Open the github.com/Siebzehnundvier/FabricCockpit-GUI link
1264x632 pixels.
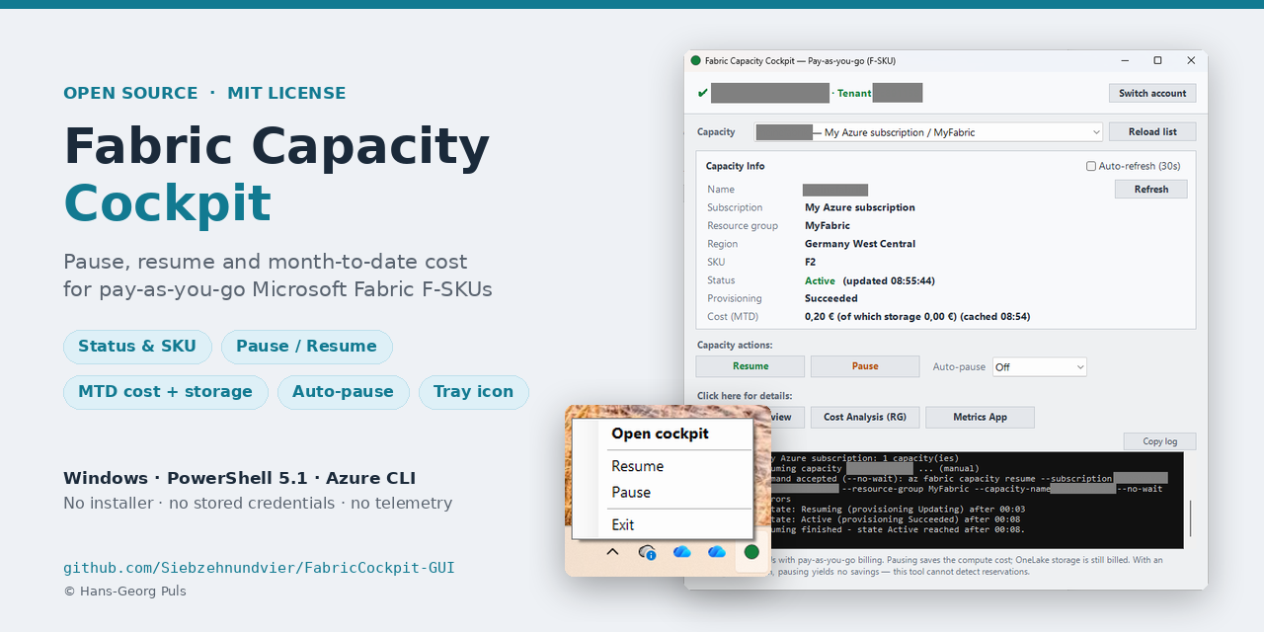tap(259, 568)
